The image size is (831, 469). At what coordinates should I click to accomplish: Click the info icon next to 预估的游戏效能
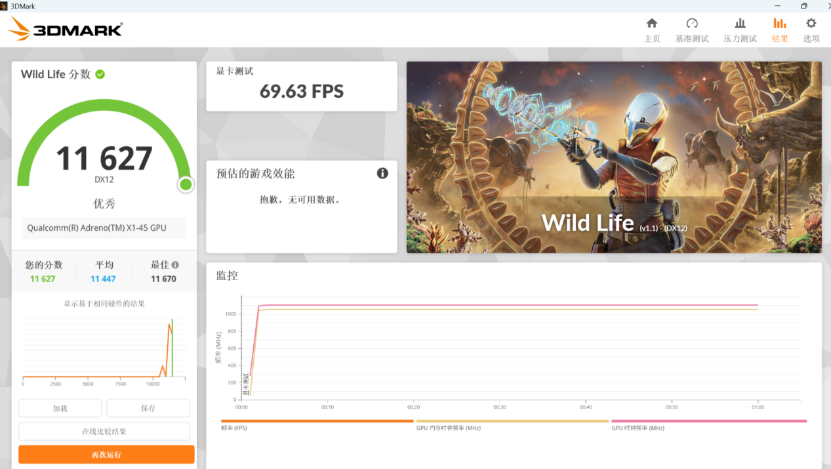[382, 173]
